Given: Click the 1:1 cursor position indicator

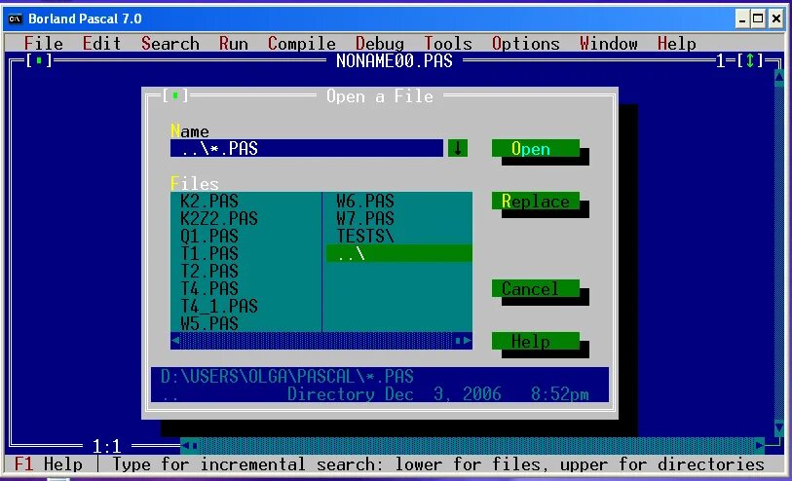Looking at the screenshot, I should point(106,446).
